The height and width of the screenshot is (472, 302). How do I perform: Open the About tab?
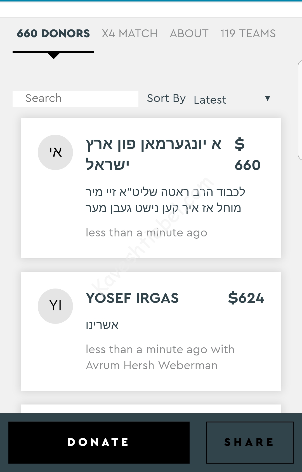coord(189,34)
